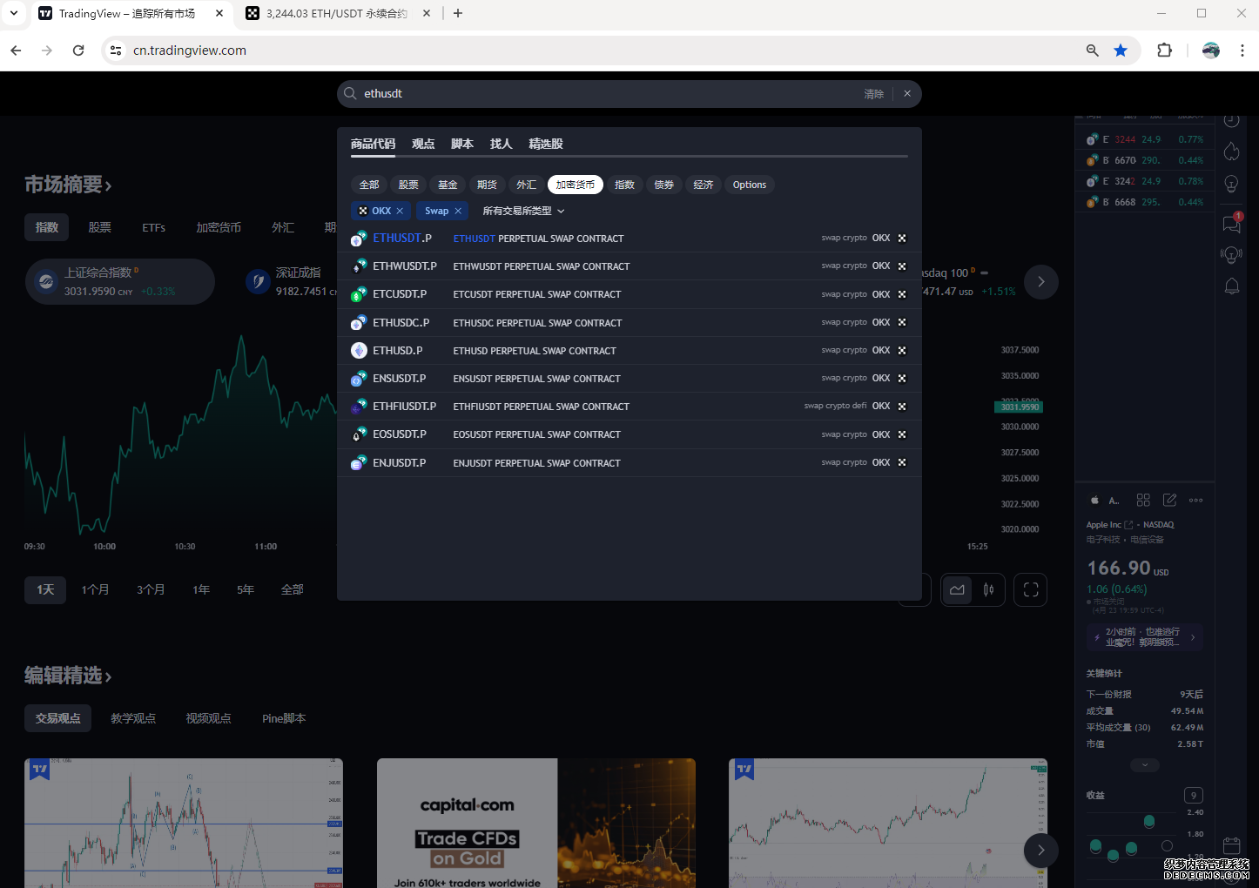Select the 股票 market summary tab
Screen dimensions: 1259x888
(x=100, y=227)
